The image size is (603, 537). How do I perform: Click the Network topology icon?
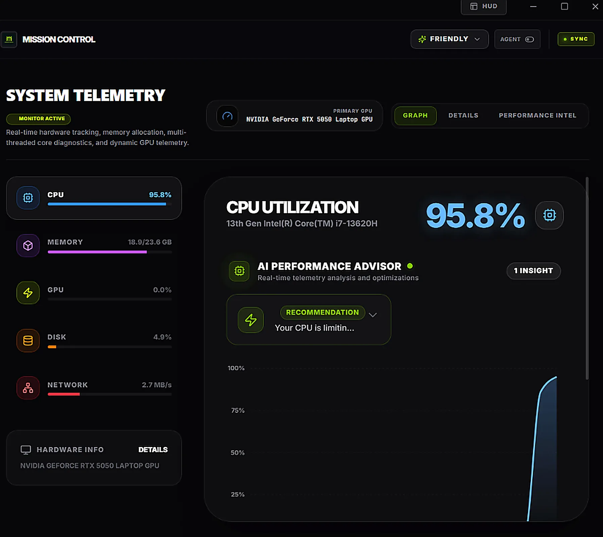click(28, 388)
